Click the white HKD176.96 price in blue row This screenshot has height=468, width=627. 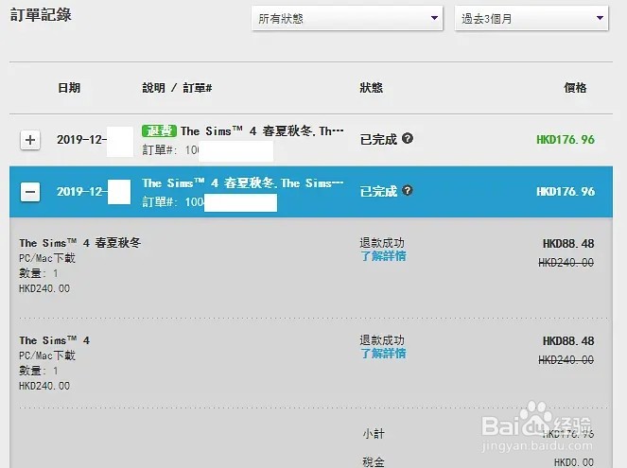pos(566,191)
